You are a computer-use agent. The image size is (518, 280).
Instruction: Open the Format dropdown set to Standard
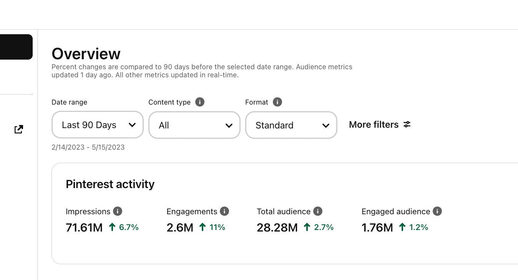[291, 125]
